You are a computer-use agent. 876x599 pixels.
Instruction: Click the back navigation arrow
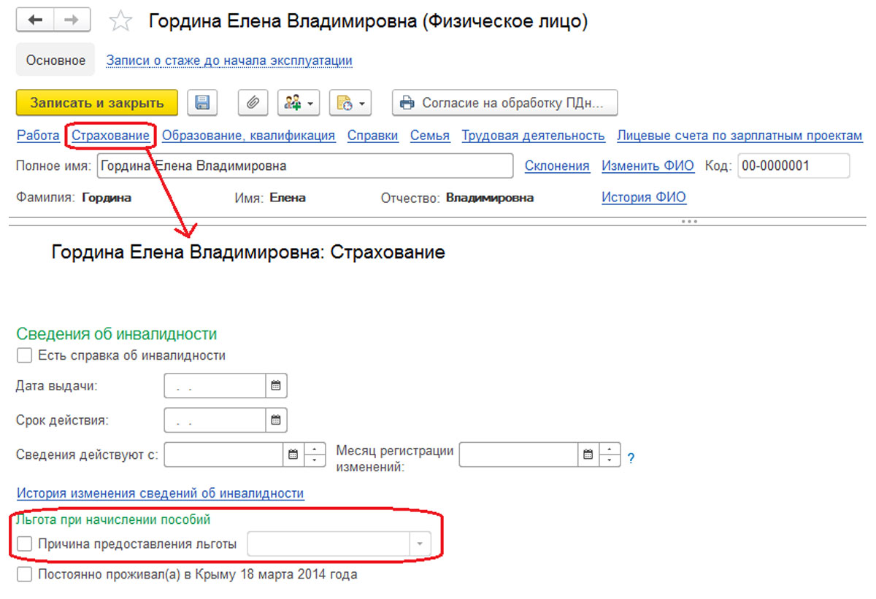coord(35,20)
